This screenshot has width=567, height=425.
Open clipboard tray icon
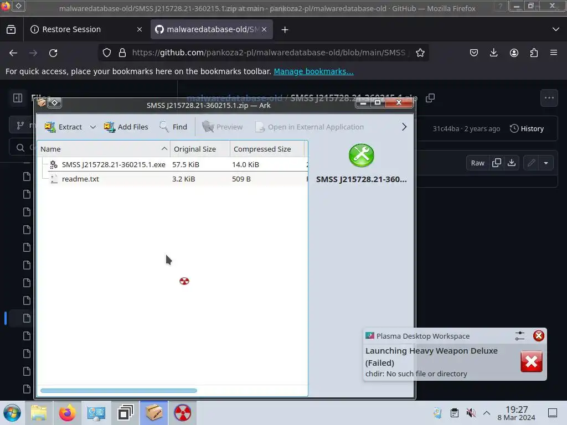455,413
